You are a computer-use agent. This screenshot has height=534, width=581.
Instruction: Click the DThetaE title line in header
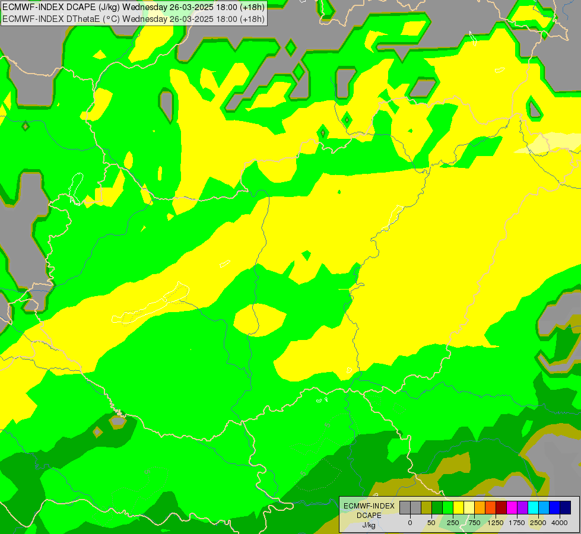(134, 19)
